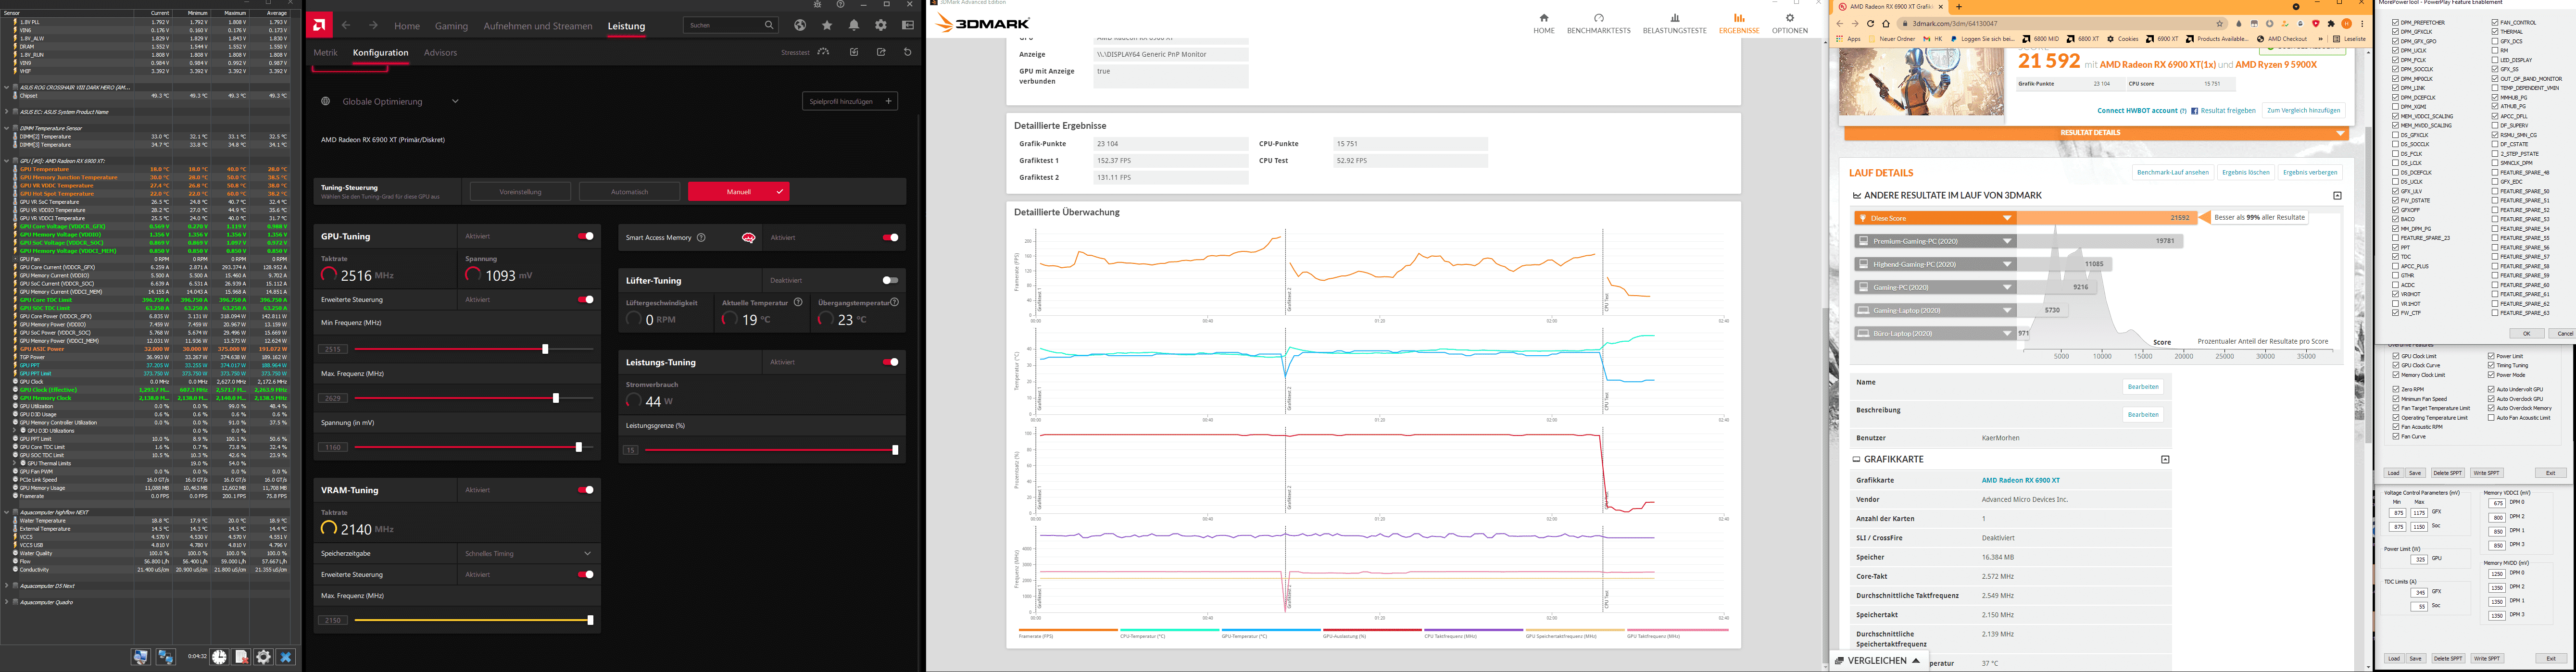2576x672 pixels.
Task: Start the Stresstest gauge icon
Action: point(823,52)
